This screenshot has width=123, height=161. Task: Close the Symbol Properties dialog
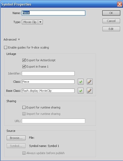(120, 4)
